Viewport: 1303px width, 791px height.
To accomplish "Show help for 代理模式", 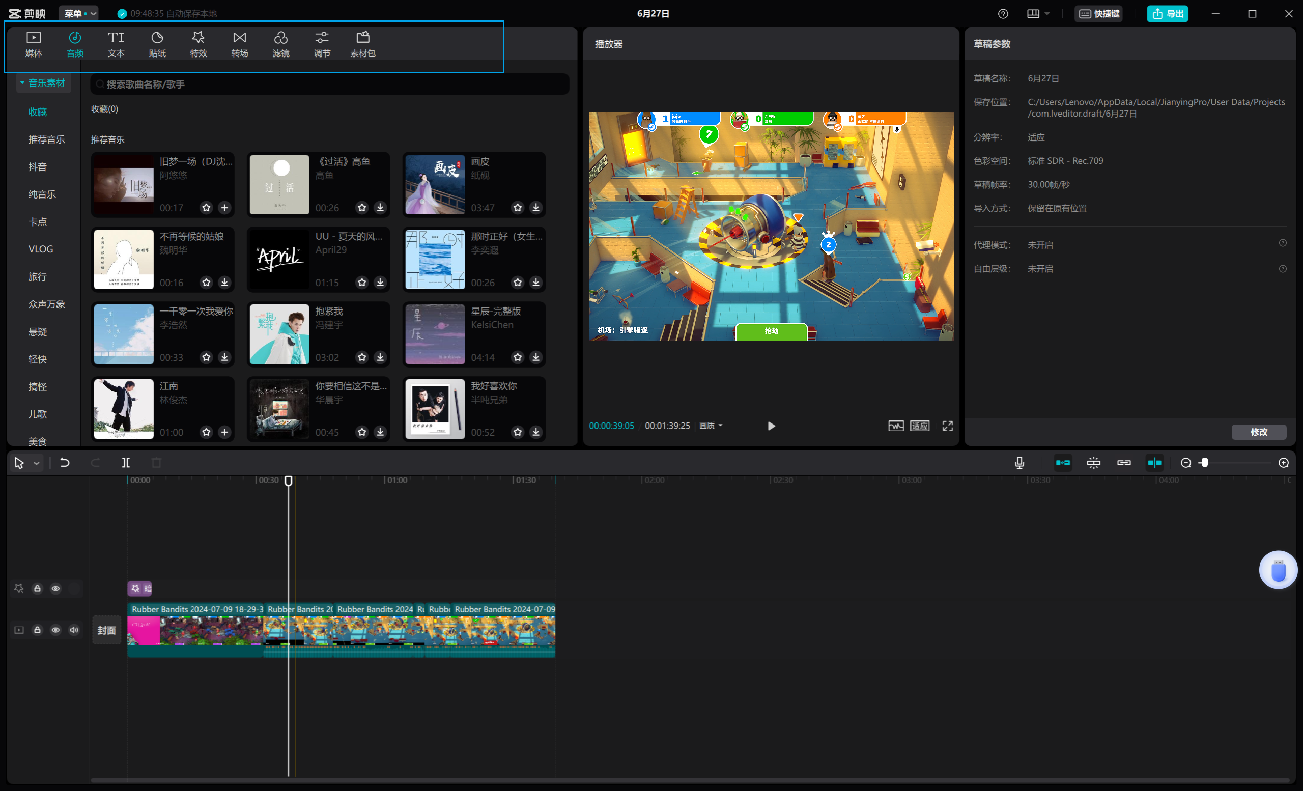I will [x=1282, y=243].
